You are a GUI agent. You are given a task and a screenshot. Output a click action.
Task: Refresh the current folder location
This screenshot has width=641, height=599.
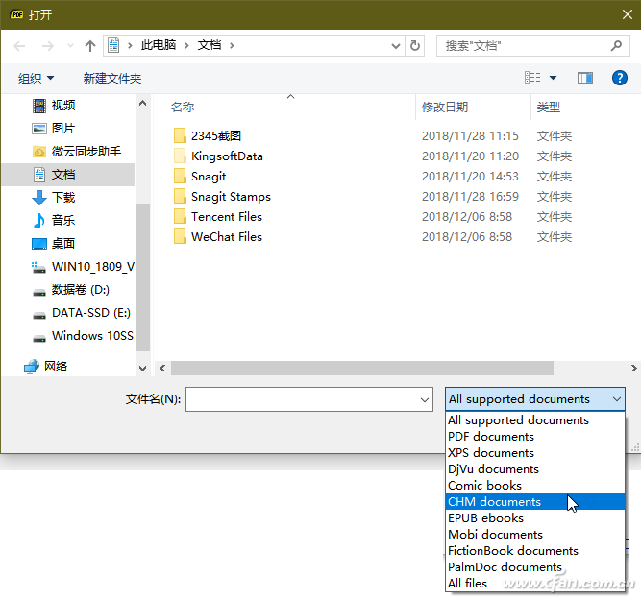click(x=414, y=46)
